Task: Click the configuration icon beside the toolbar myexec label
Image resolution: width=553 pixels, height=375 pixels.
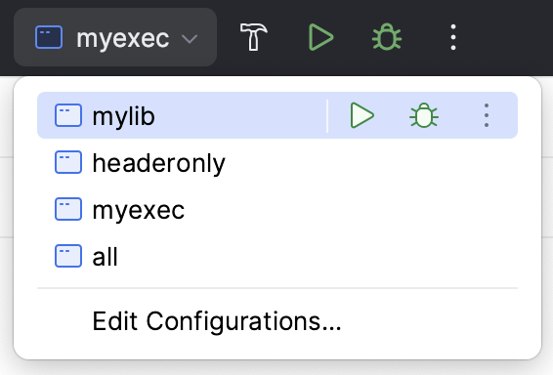Action: click(x=49, y=37)
